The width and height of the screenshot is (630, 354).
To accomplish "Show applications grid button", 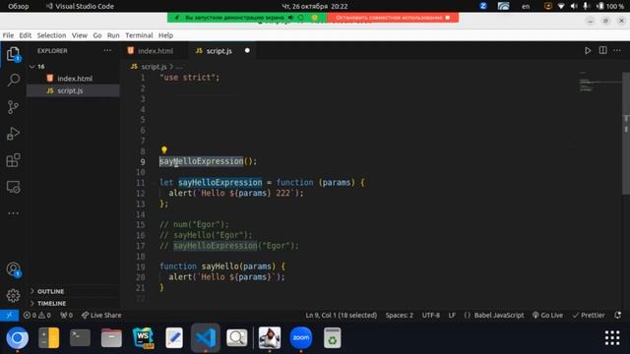I will [x=612, y=338].
